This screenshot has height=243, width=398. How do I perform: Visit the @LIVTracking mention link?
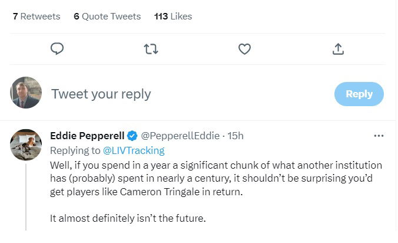point(134,150)
